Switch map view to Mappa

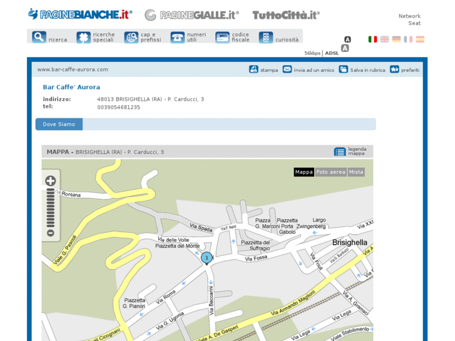tap(304, 172)
